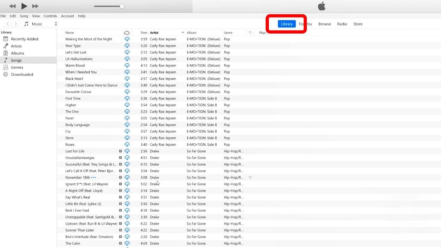This screenshot has width=441, height=248.
Task: Click the heart Love column header
Action: [250, 33]
